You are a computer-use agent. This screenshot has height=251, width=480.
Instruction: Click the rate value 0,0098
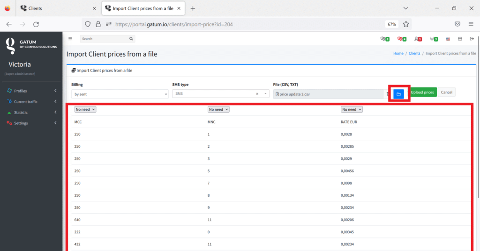point(346,183)
